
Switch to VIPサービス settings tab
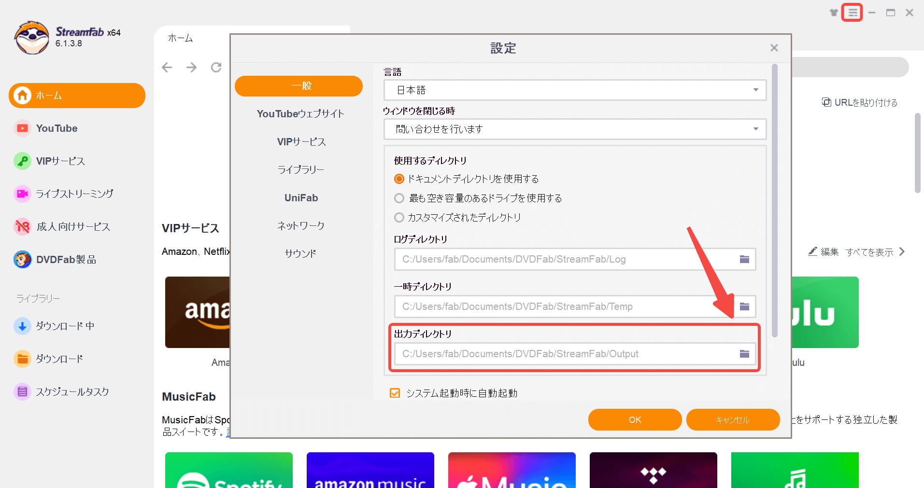coord(301,142)
